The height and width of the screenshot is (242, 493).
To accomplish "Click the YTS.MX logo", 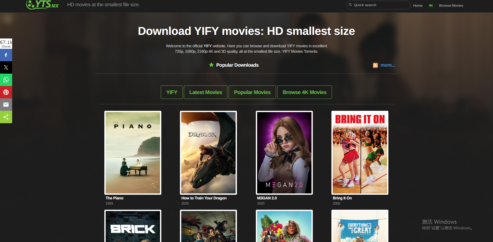I will [x=43, y=5].
